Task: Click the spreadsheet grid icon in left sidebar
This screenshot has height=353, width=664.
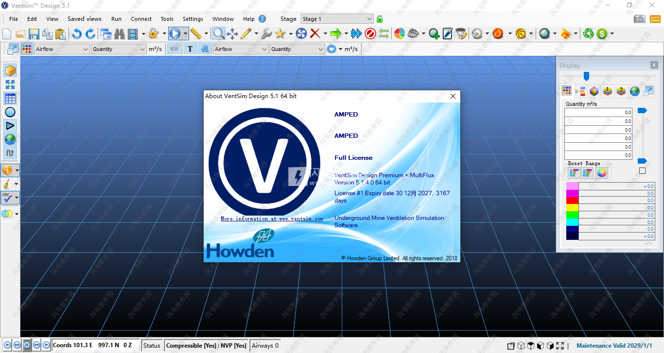Action: tap(10, 98)
